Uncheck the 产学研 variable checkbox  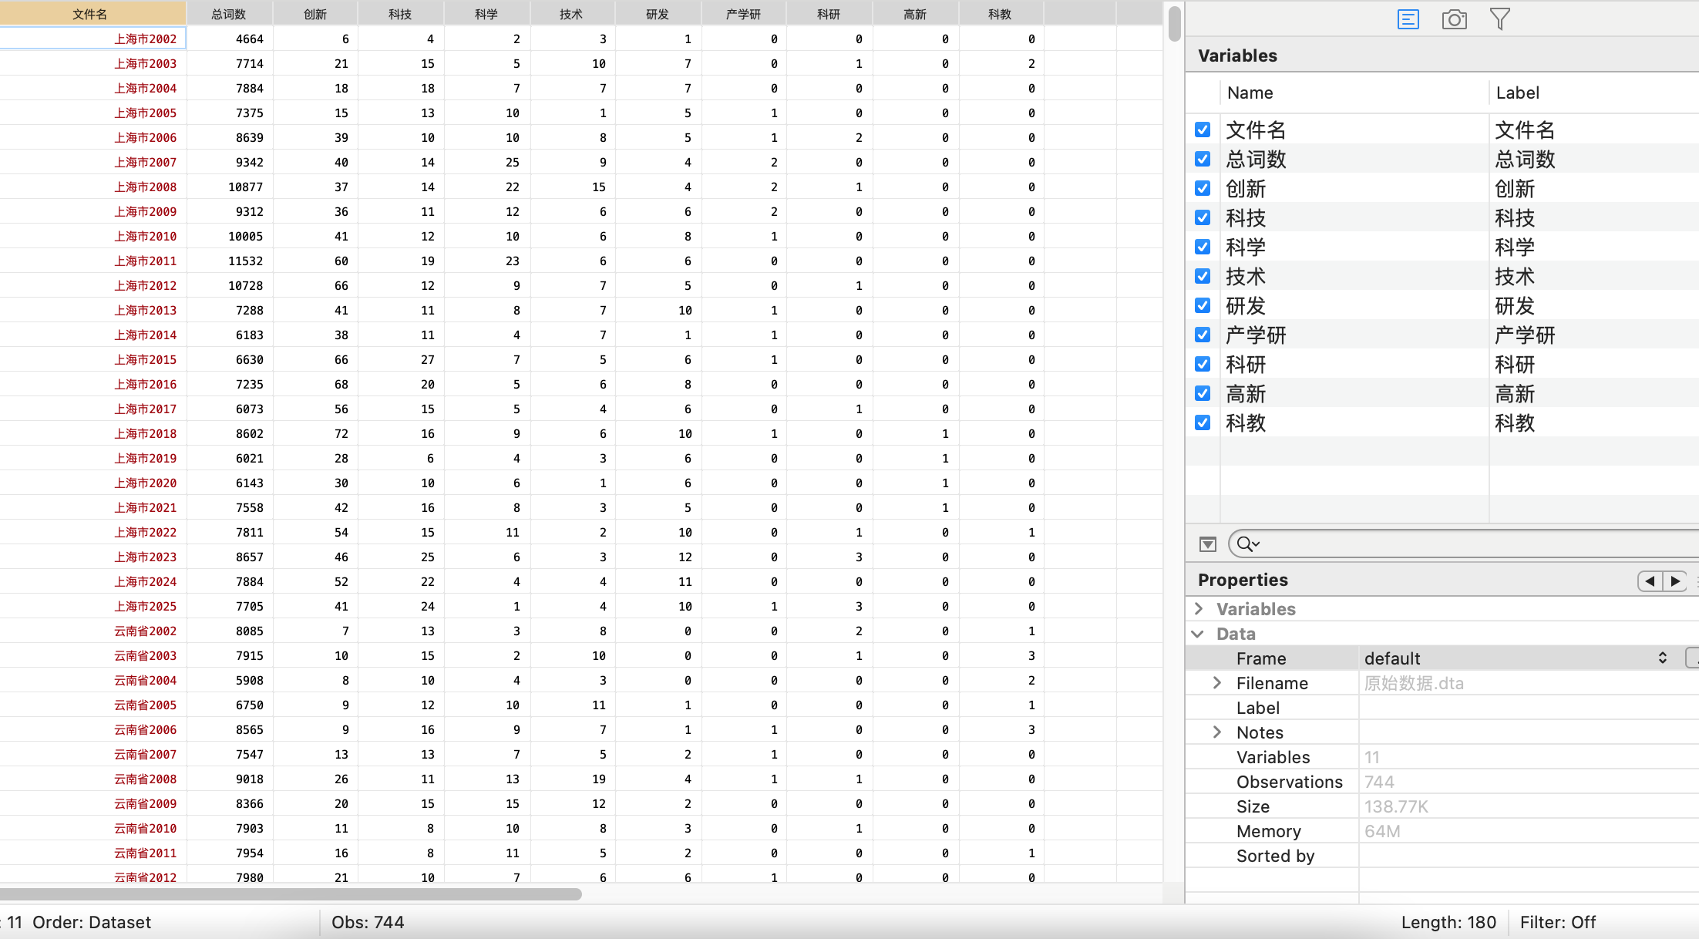point(1203,335)
